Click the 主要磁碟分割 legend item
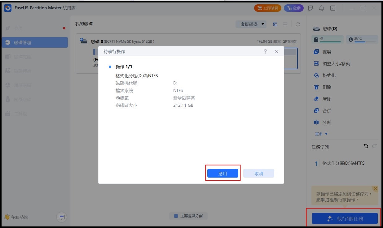Screen dimensions: 383x228 [188, 216]
